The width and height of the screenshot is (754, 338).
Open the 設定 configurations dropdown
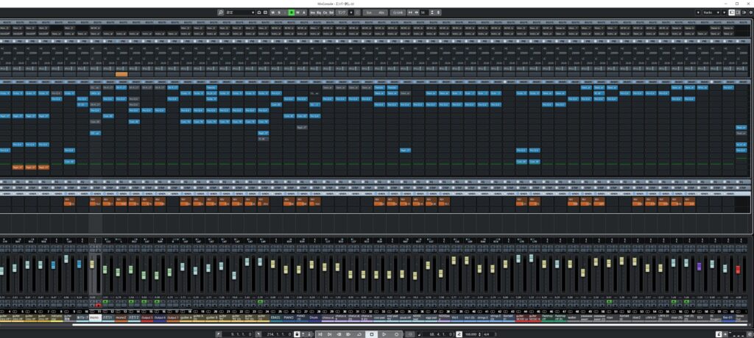pos(241,12)
